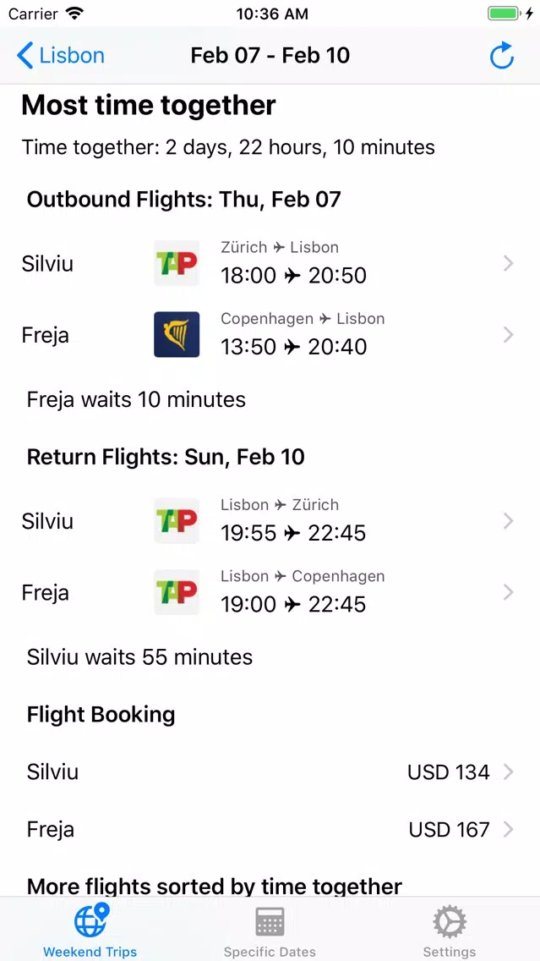Viewport: 540px width, 961px height.
Task: Tap TAP airline logo for Silviu's outbound flight
Action: coord(177,264)
